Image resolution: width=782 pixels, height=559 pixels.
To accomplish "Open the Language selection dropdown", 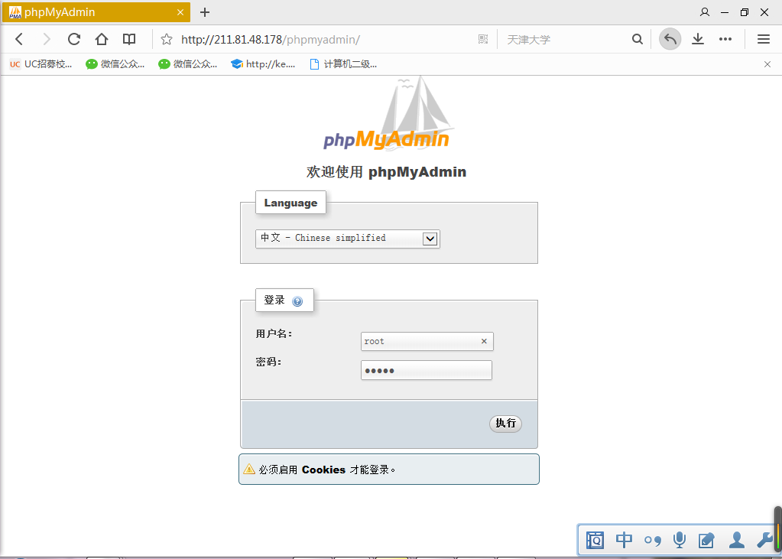I will click(348, 239).
